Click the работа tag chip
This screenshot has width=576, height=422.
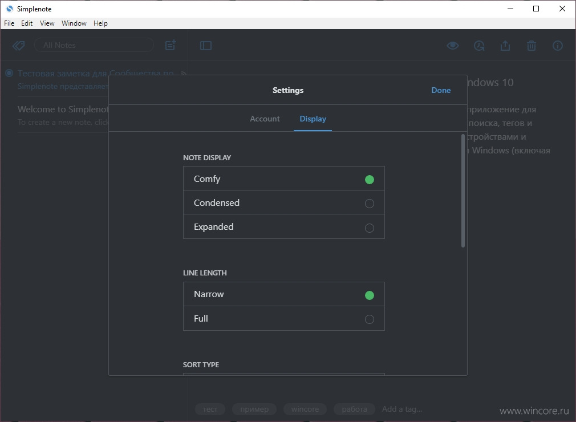pyautogui.click(x=354, y=409)
